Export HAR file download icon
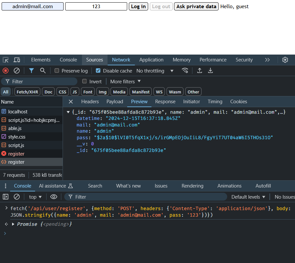295x263 pixels. pos(210,71)
